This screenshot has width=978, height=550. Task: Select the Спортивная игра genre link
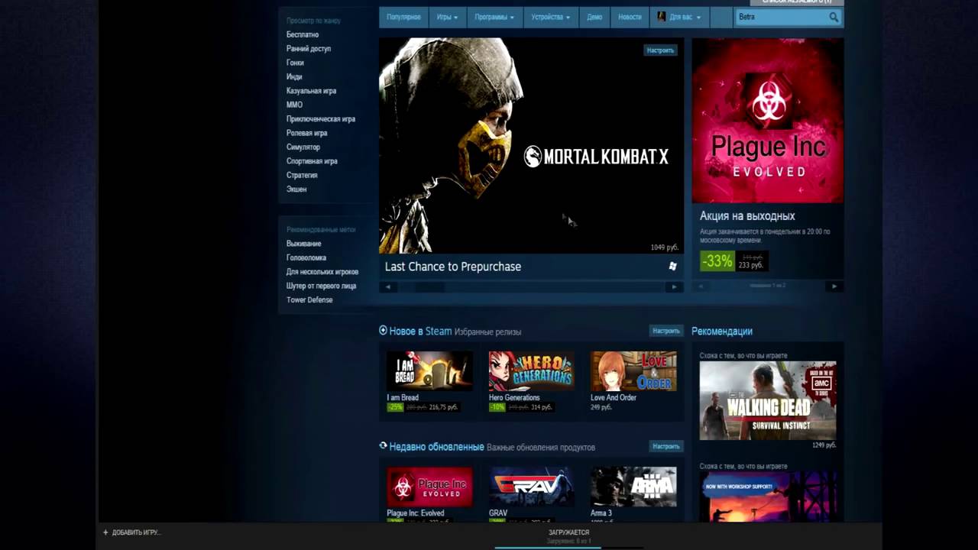[x=312, y=161]
